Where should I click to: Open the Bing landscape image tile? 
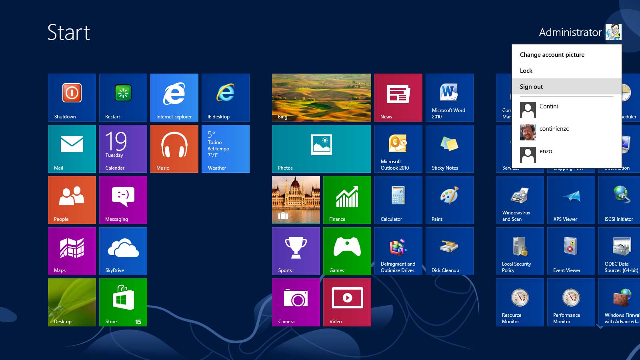click(321, 97)
